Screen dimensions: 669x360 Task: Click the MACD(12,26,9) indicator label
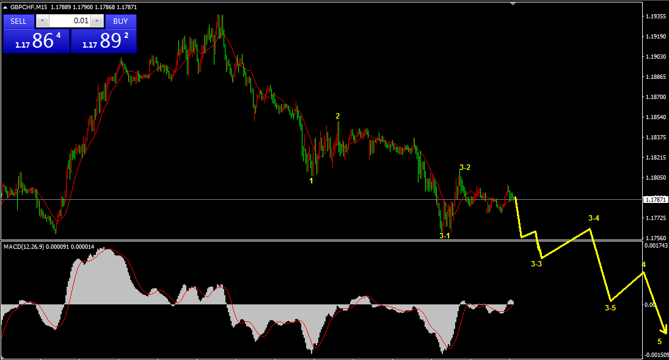[24, 247]
